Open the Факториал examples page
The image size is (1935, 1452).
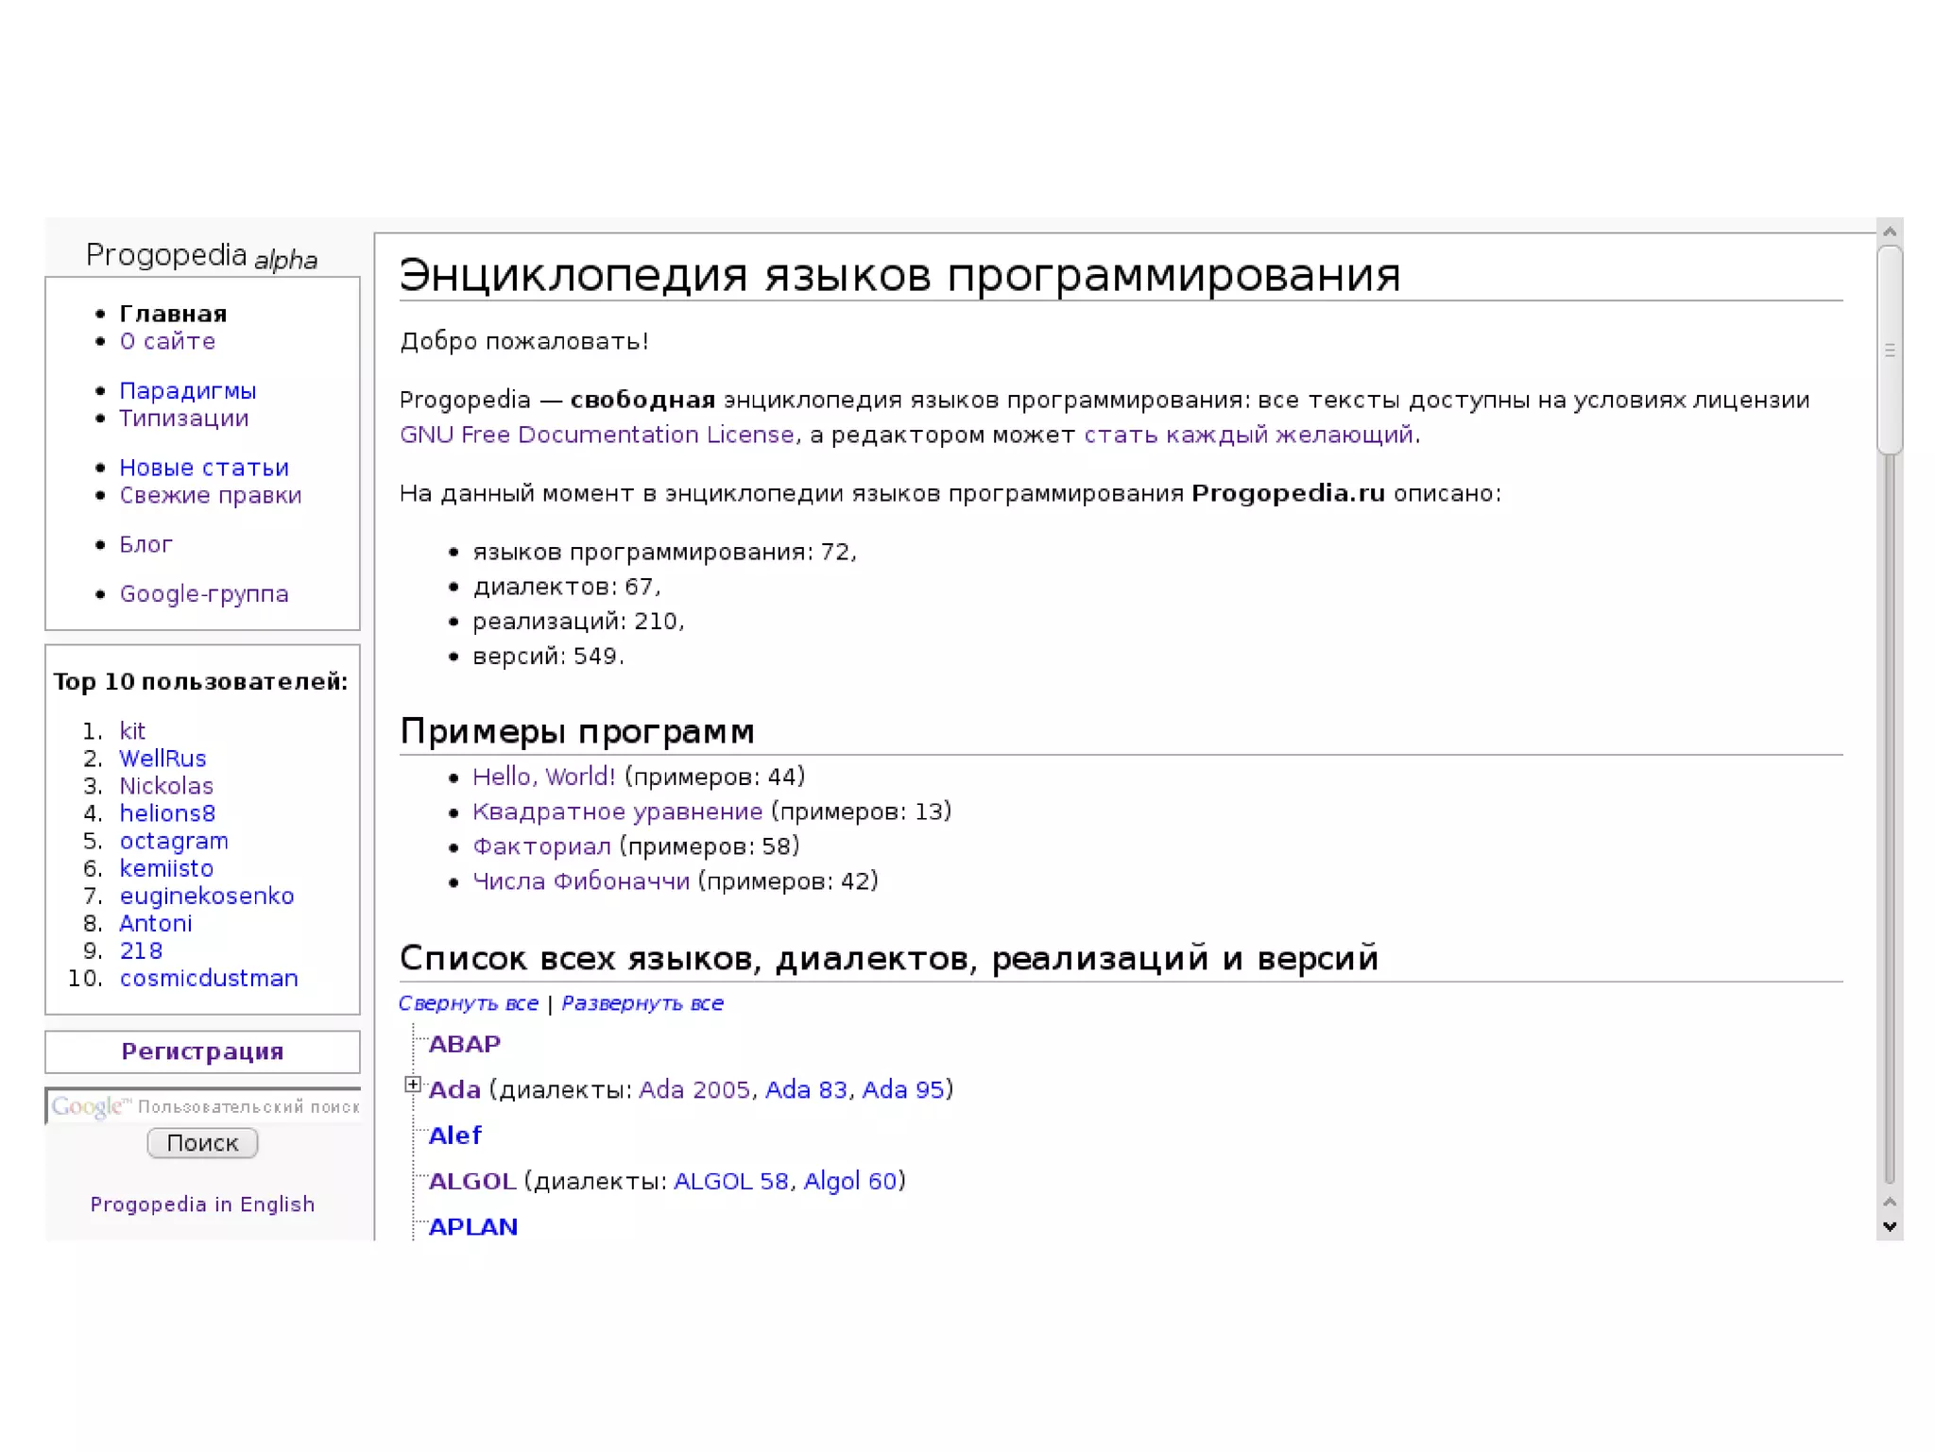tap(541, 846)
